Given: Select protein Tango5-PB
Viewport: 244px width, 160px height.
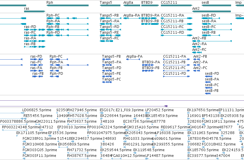Looking at the screenshot, I should [106, 59].
